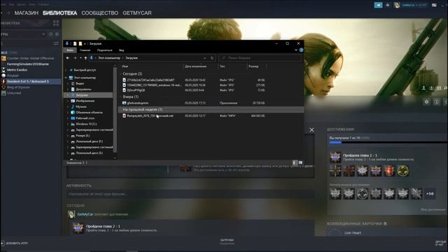
Task: Open Мои достижения link
Action: click(x=433, y=210)
